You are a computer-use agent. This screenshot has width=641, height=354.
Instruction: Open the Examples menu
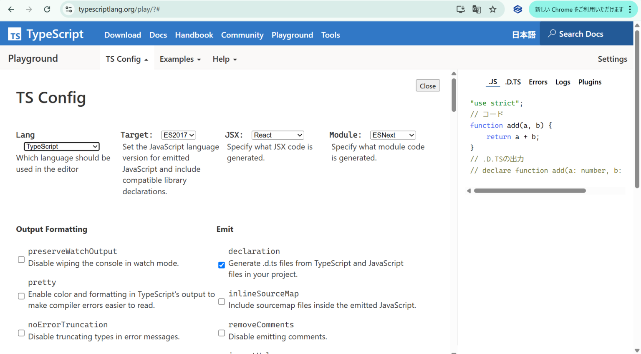click(180, 59)
